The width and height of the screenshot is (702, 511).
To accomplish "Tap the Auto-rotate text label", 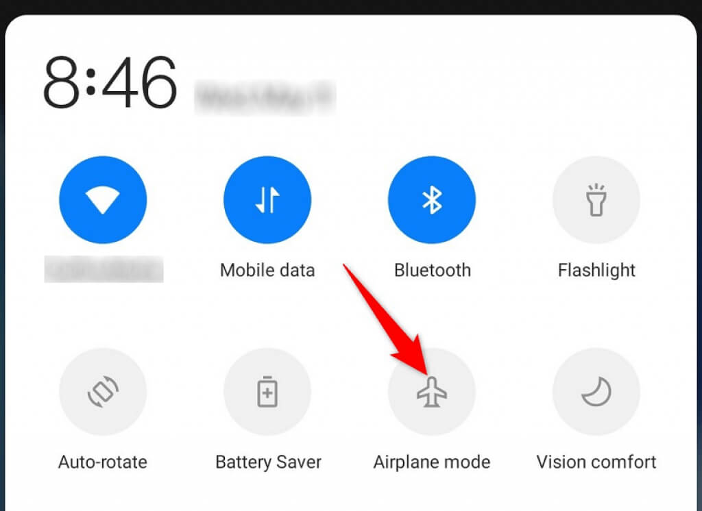I will coord(103,462).
